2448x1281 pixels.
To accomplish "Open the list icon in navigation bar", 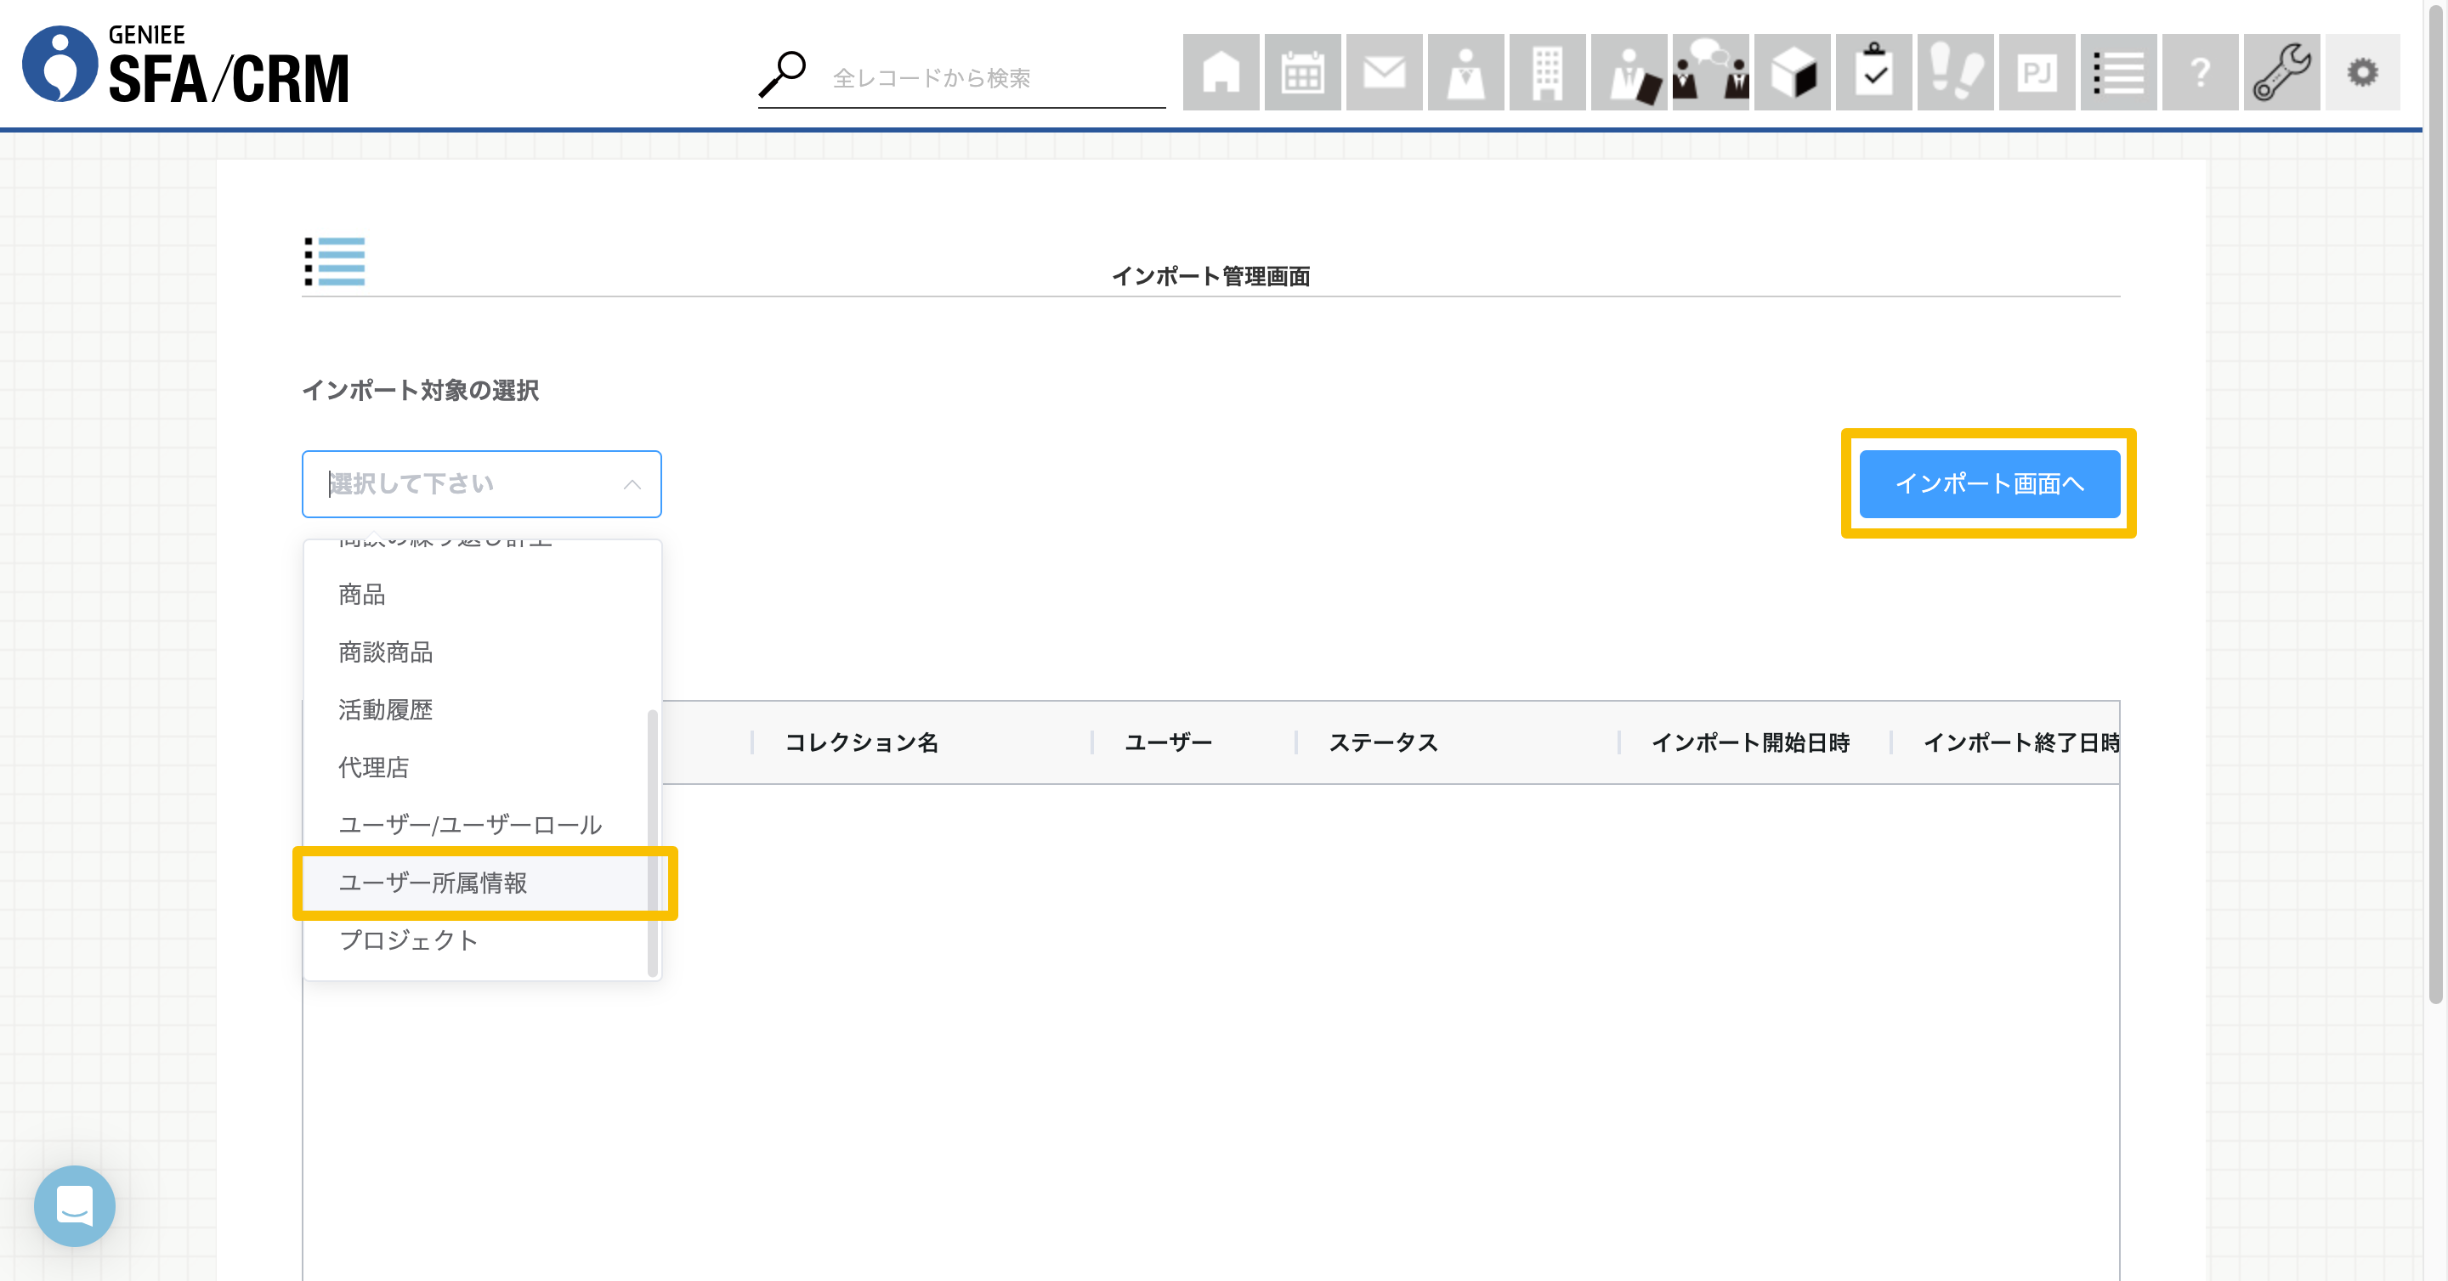I will tap(2119, 72).
